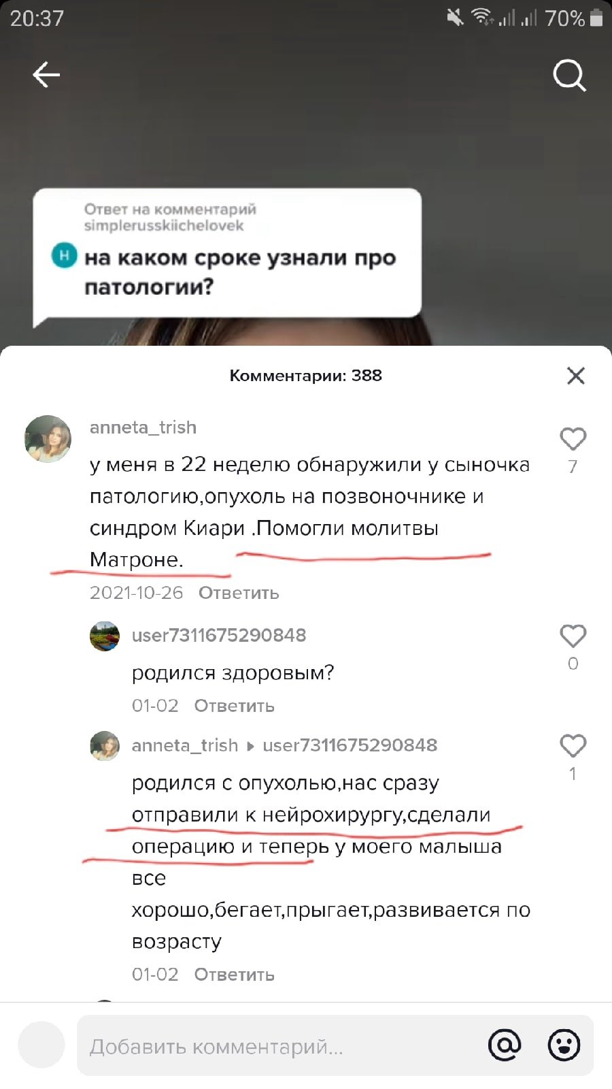Like anneta_trish's reply about the operation
This screenshot has width=612, height=1089.
(573, 747)
